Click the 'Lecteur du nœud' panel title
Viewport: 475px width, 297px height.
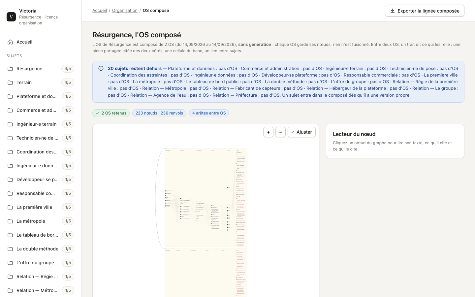[354, 134]
